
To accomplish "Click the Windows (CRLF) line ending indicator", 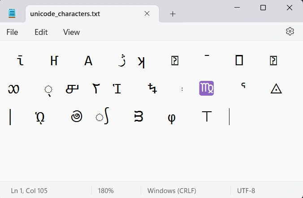I will coord(172,191).
